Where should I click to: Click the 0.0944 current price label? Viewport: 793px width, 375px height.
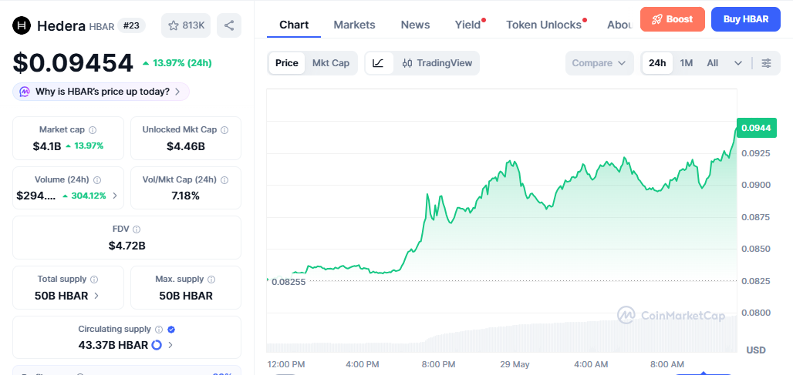tap(756, 128)
